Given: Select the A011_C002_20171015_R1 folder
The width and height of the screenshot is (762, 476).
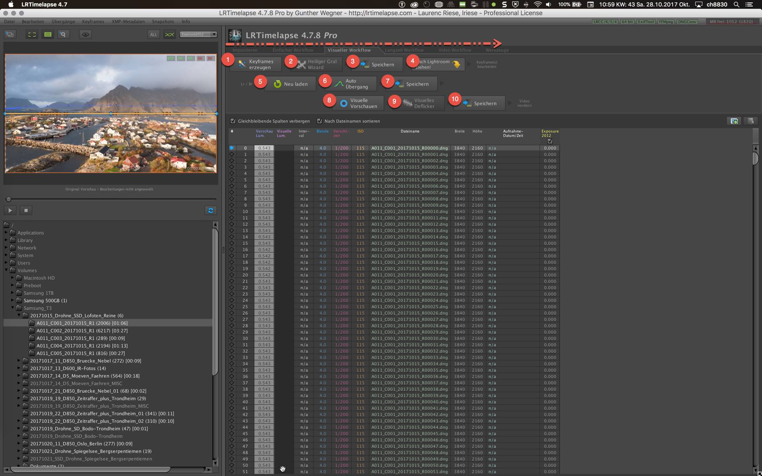Looking at the screenshot, I should 82,330.
